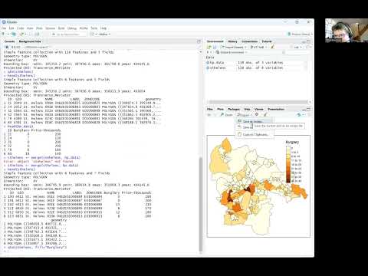Viewport: 368px width, 276px height.
Task: Switch to the History tab
Action: [232, 41]
